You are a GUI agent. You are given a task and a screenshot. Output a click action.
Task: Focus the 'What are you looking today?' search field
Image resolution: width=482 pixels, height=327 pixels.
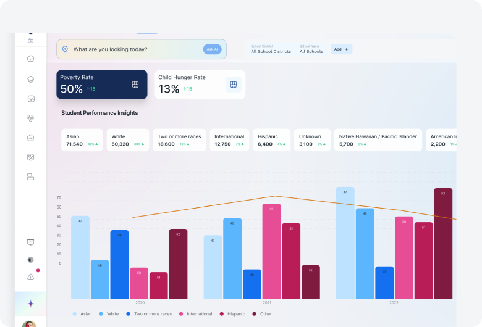click(136, 49)
